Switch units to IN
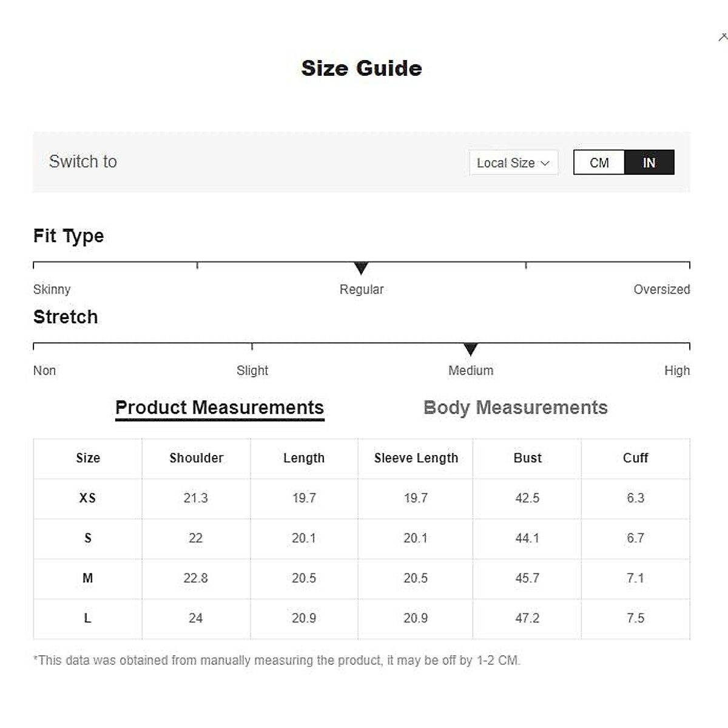728x728 pixels. point(649,163)
